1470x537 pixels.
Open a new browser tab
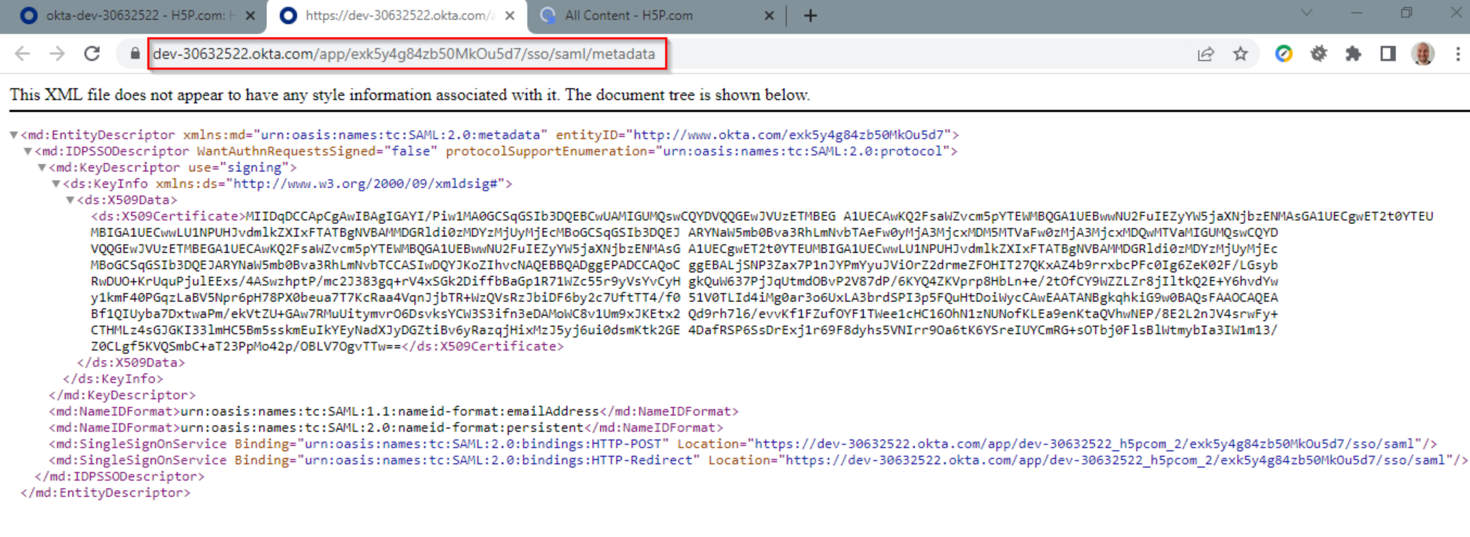click(x=811, y=15)
